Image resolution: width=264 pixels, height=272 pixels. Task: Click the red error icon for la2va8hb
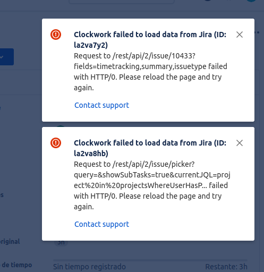tap(56, 143)
